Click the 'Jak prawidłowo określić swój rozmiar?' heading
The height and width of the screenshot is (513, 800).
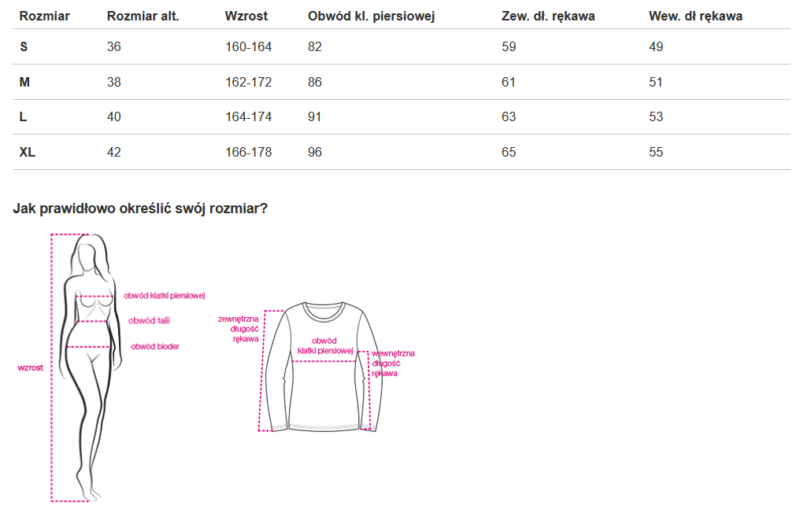coord(140,209)
